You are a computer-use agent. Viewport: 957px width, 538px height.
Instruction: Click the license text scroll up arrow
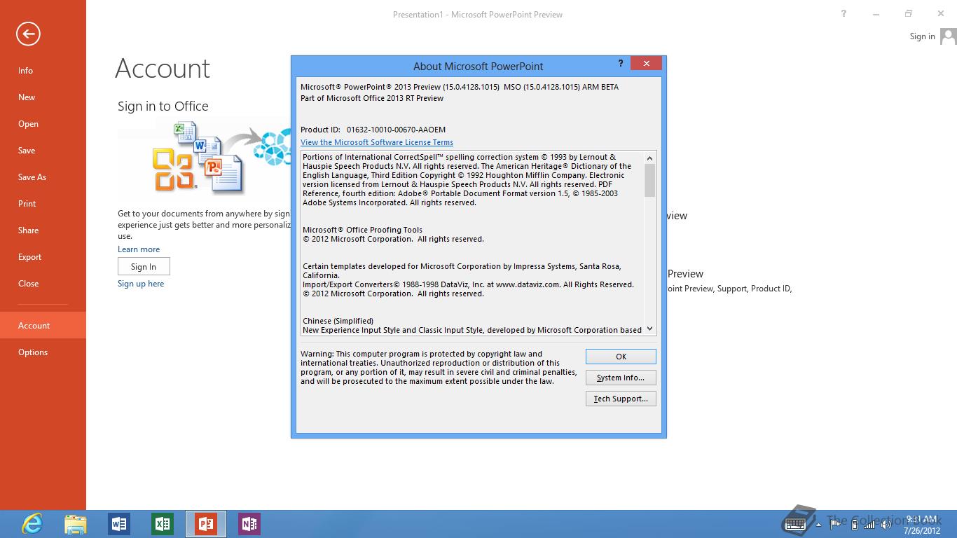pos(650,157)
